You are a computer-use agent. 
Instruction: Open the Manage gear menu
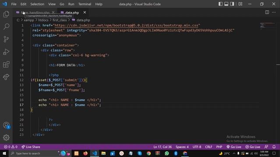point(6,137)
